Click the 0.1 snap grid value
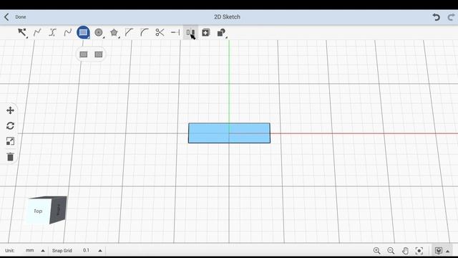This screenshot has height=258, width=458. (86, 250)
